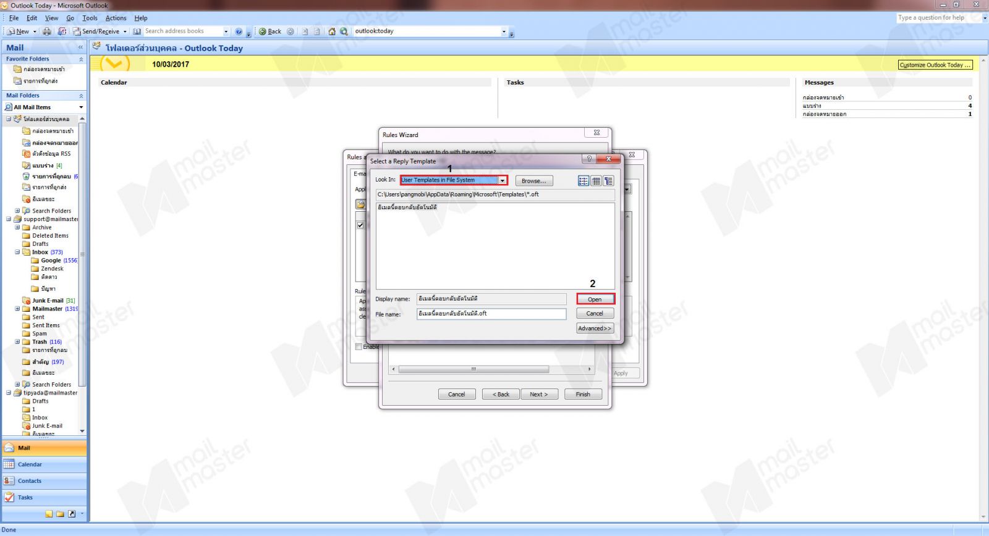Click the New mail item icon
The width and height of the screenshot is (989, 536).
click(11, 31)
